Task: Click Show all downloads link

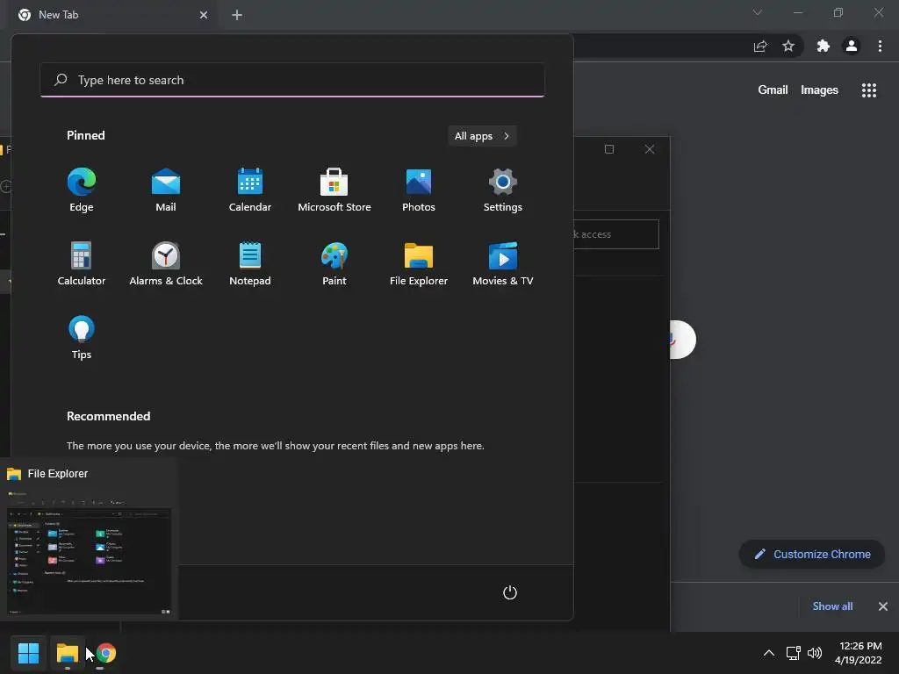Action: [x=832, y=606]
